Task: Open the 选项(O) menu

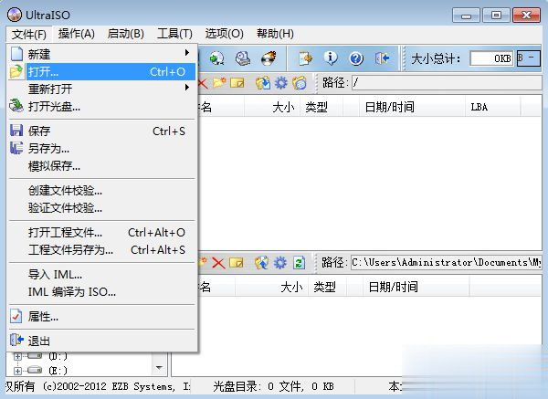Action: (224, 34)
